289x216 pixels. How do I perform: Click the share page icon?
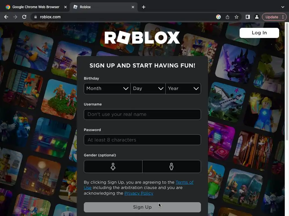coord(227,17)
